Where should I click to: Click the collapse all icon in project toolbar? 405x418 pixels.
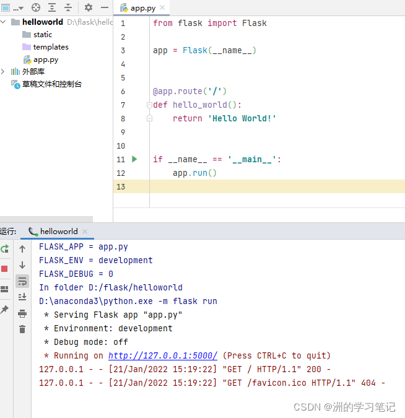(x=68, y=7)
